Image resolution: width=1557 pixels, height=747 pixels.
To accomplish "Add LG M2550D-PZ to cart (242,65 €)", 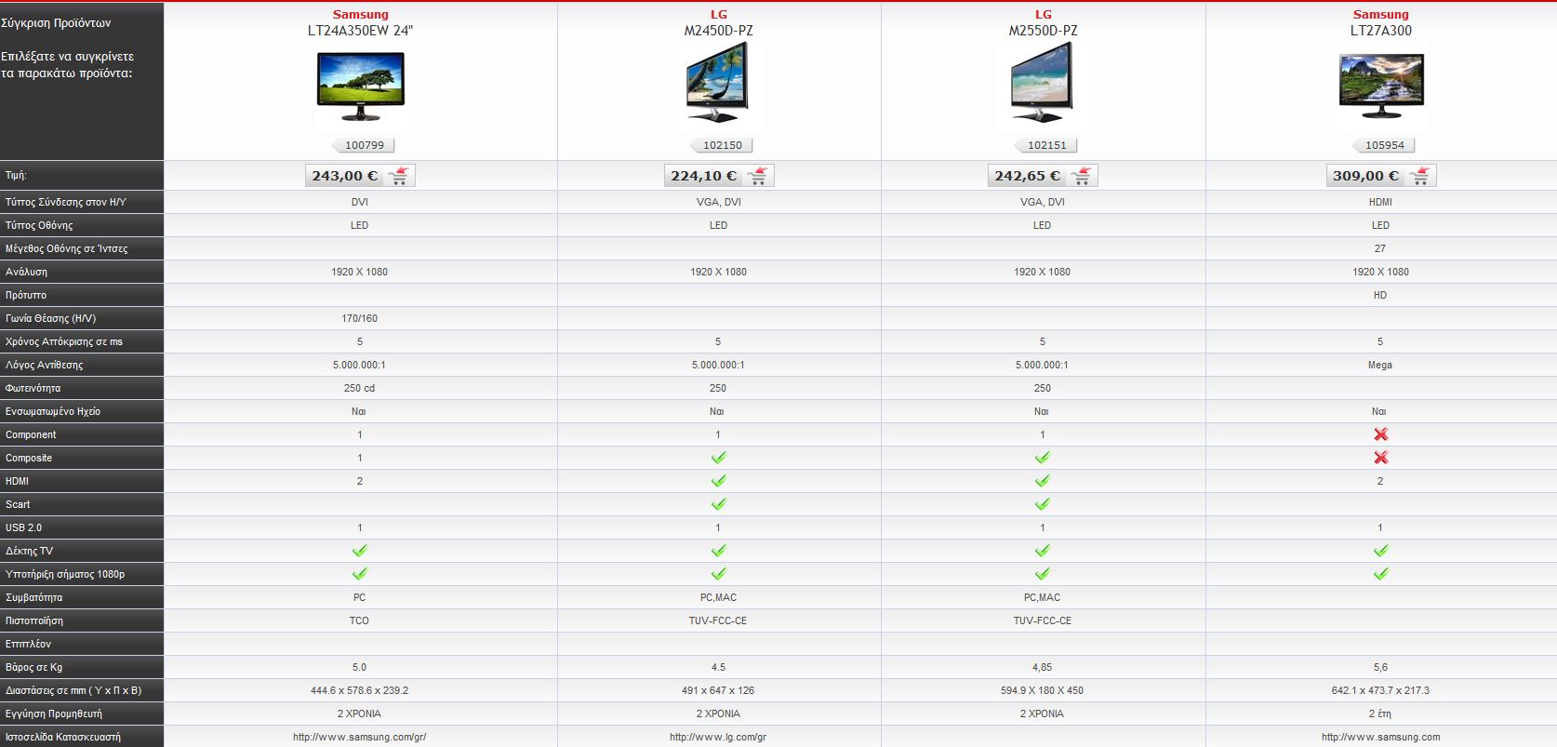I will coord(1081,176).
